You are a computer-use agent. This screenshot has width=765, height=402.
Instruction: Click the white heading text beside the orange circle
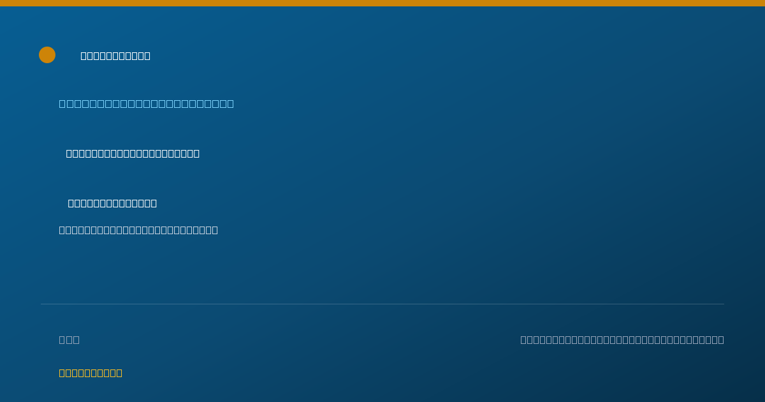[x=115, y=56]
